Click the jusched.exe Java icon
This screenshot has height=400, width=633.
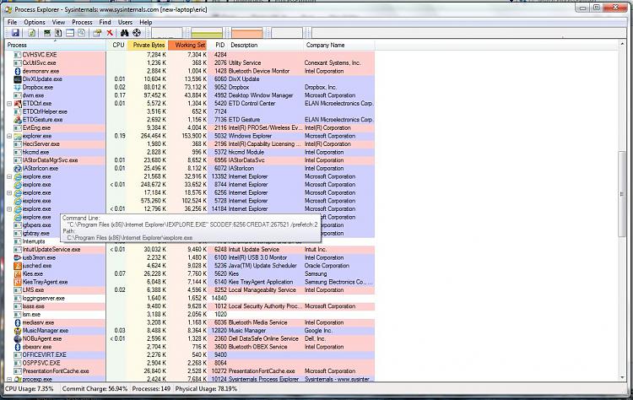[18, 266]
